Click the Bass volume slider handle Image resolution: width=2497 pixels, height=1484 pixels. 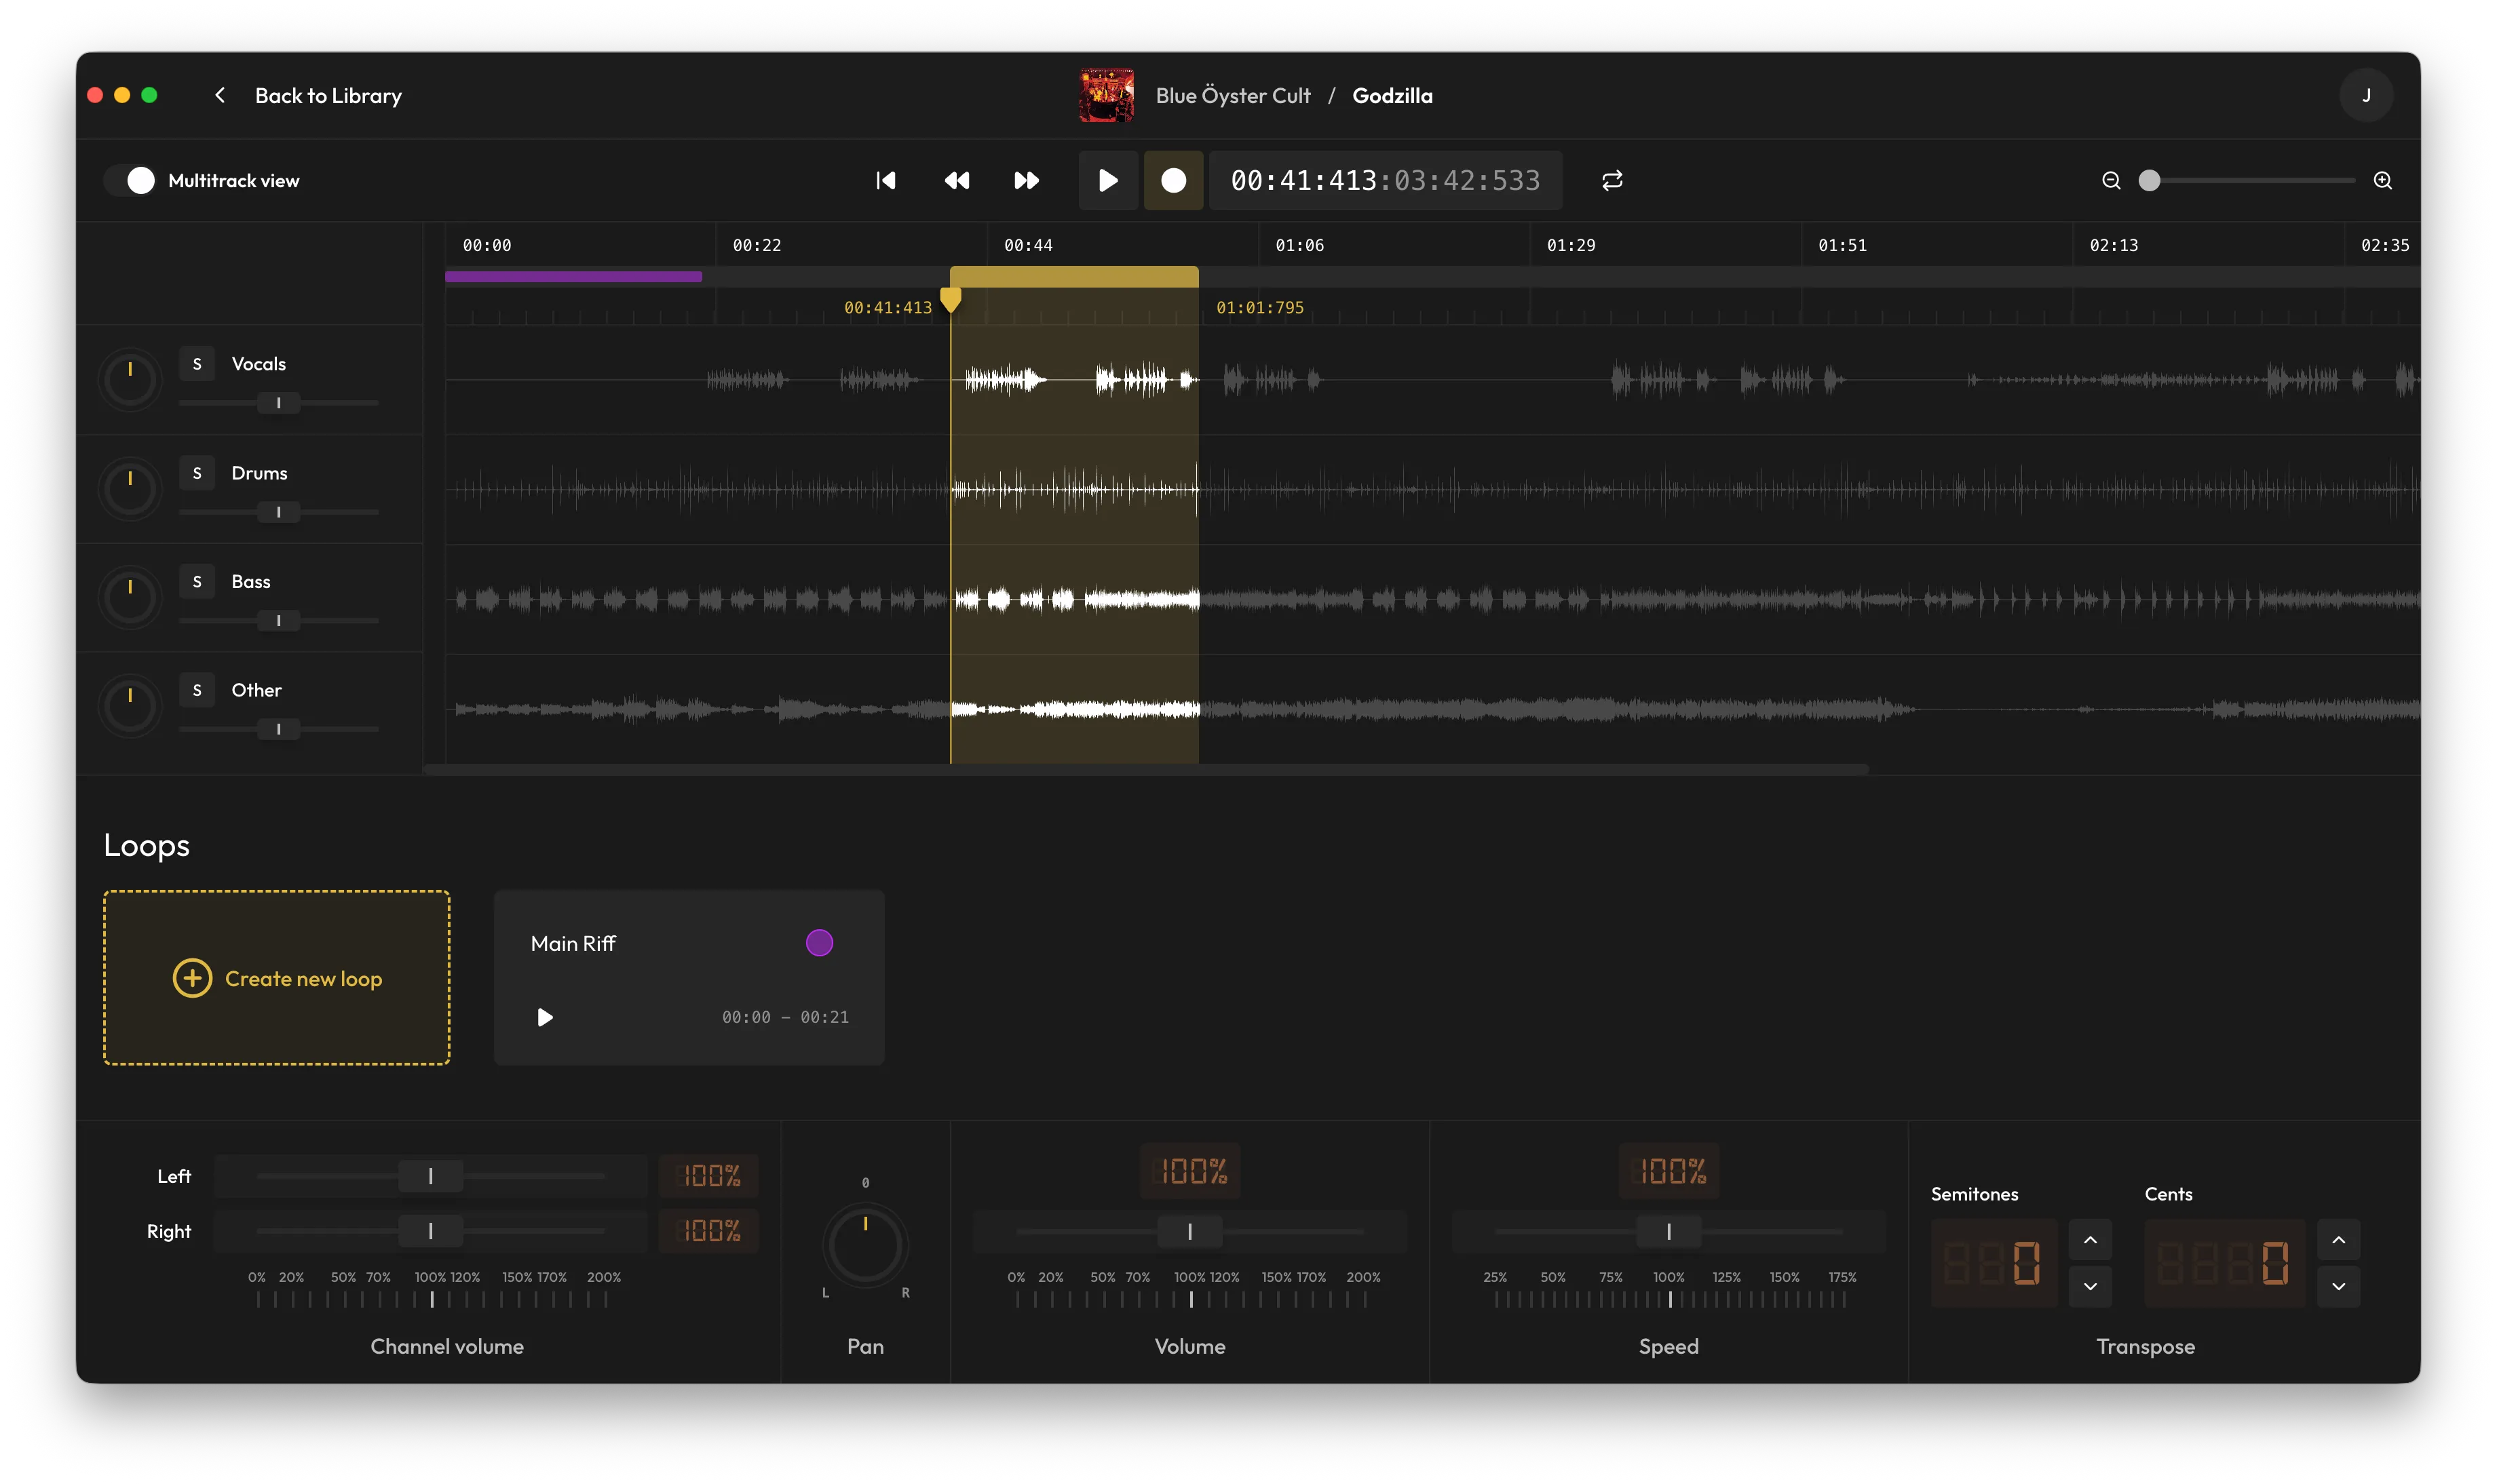pos(278,621)
